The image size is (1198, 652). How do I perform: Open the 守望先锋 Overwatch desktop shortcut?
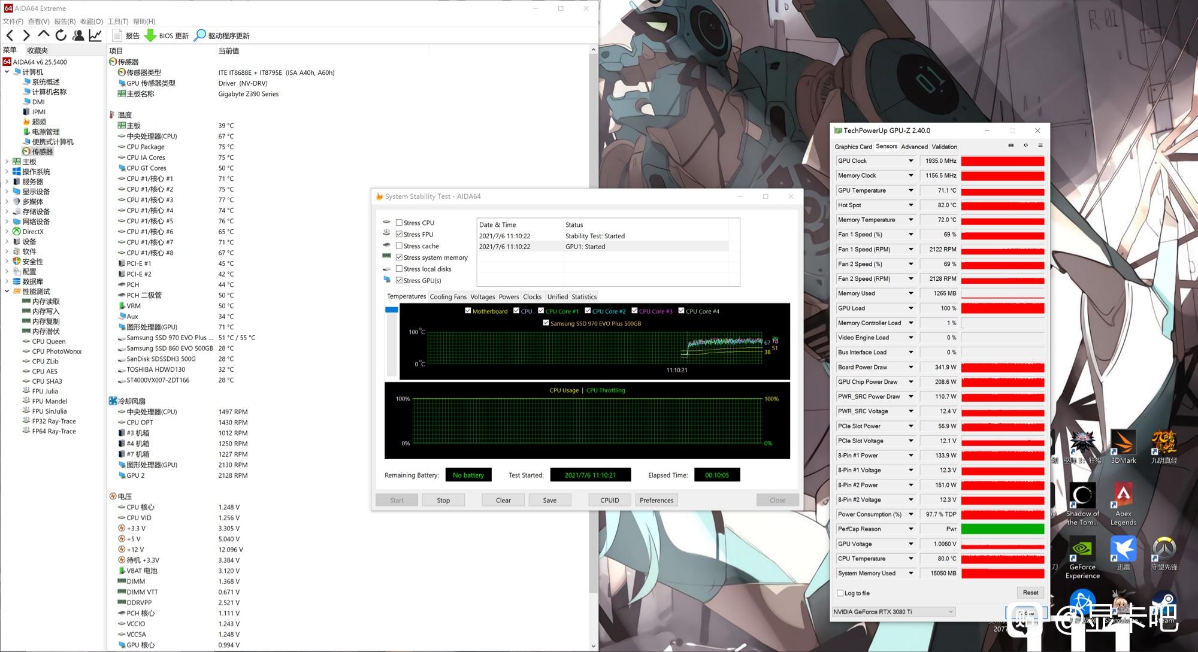click(1164, 553)
